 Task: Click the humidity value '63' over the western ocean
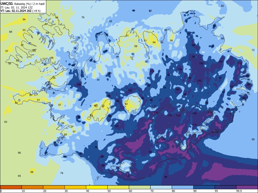pyautogui.click(x=6, y=122)
